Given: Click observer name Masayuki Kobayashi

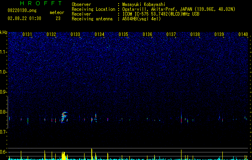Looking at the screenshot, I should point(144,4).
